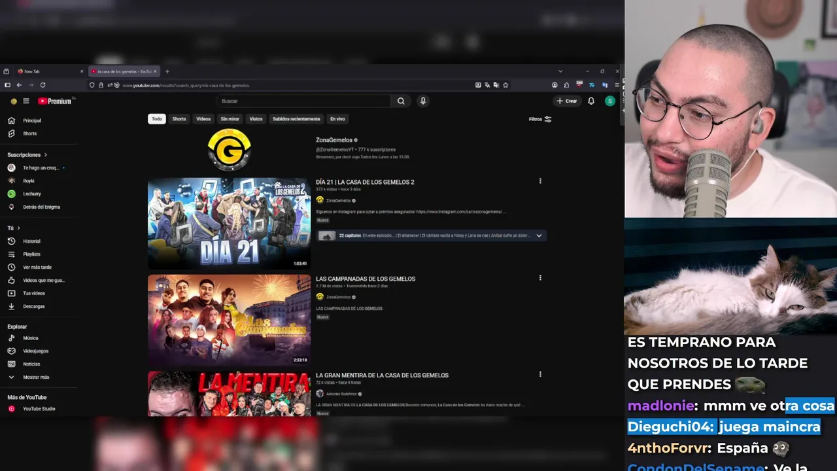The width and height of the screenshot is (837, 471).
Task: List all tabs dropdown arrow
Action: point(560,71)
